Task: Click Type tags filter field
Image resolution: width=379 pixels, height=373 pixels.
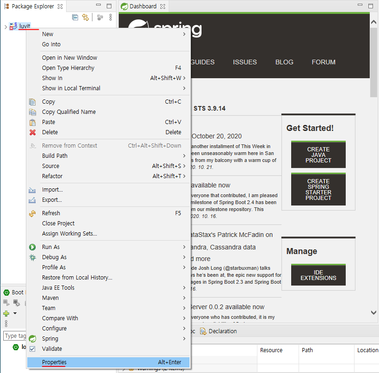Action: coord(15,336)
